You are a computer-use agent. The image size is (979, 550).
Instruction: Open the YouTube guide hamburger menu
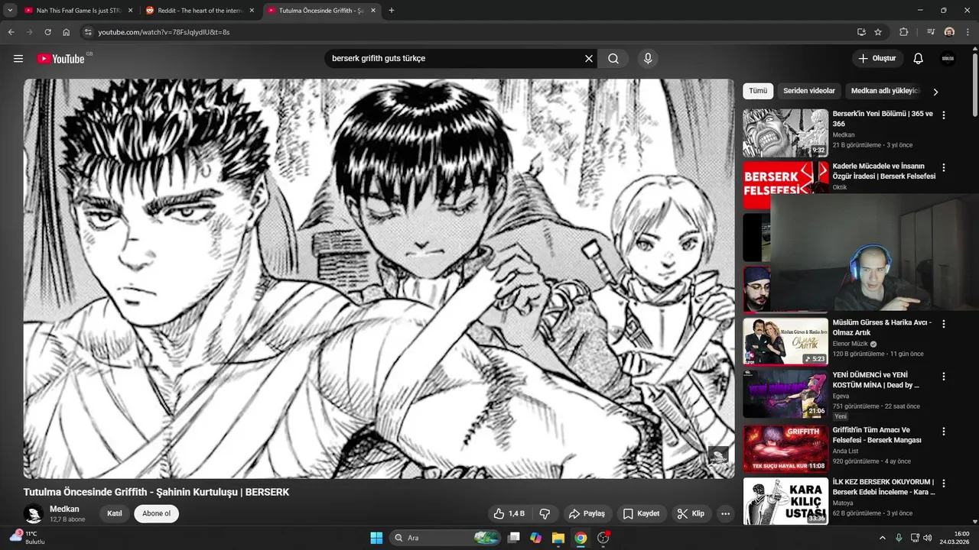[18, 59]
